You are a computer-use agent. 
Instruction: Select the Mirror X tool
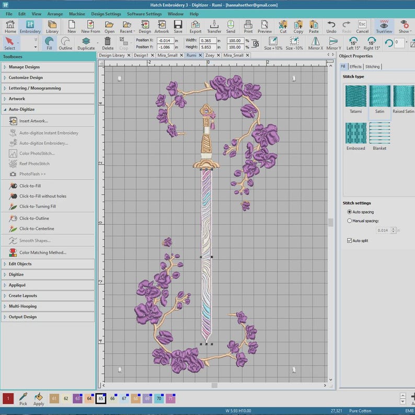315,43
